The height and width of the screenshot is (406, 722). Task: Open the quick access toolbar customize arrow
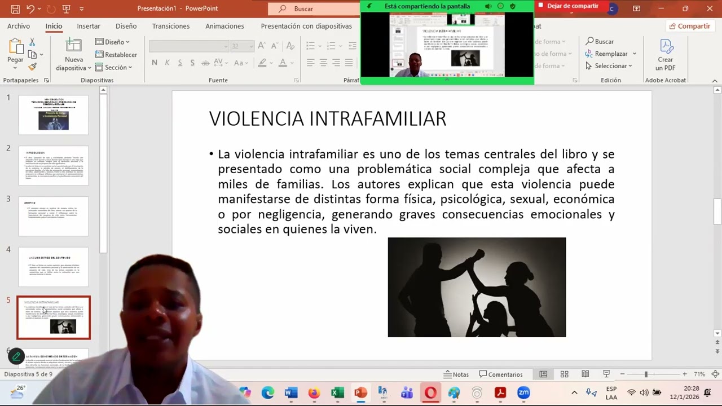[82, 9]
